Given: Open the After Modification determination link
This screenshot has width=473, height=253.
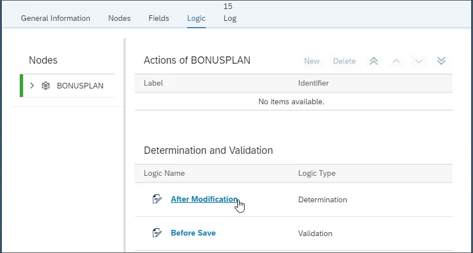Looking at the screenshot, I should 204,199.
